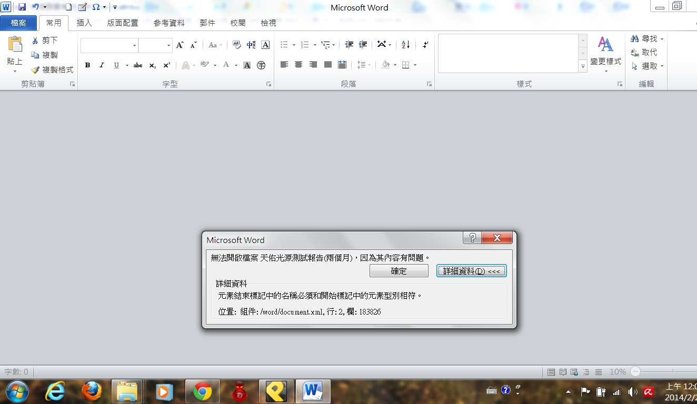
Task: Click the Paste icon in the clipboard group
Action: [15, 46]
